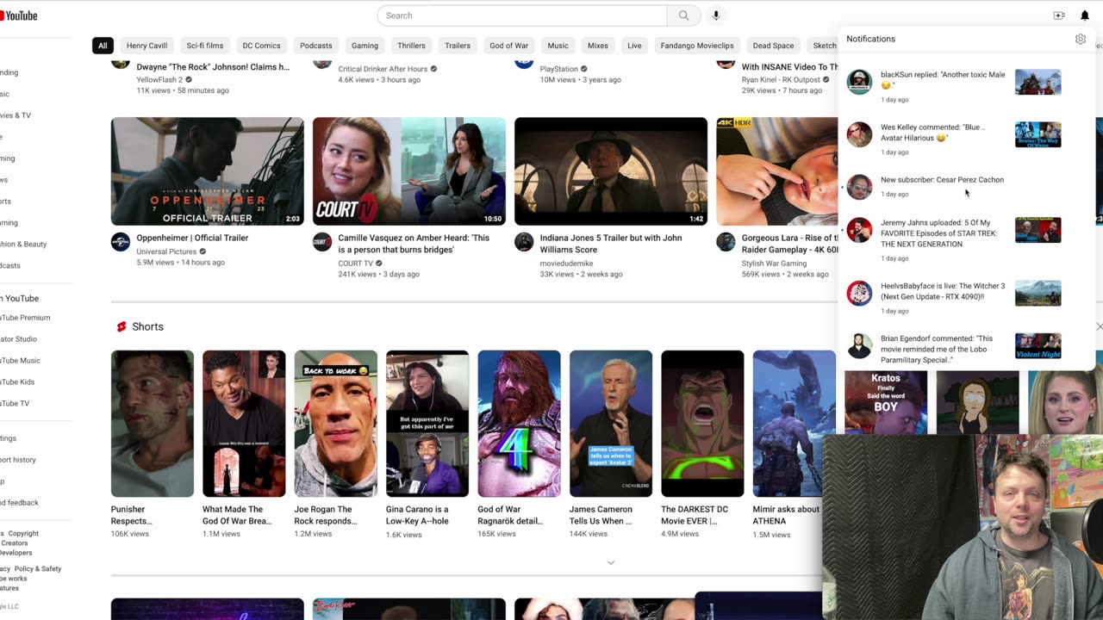This screenshot has height=620, width=1103.
Task: Focus the Search input field
Action: click(x=522, y=15)
